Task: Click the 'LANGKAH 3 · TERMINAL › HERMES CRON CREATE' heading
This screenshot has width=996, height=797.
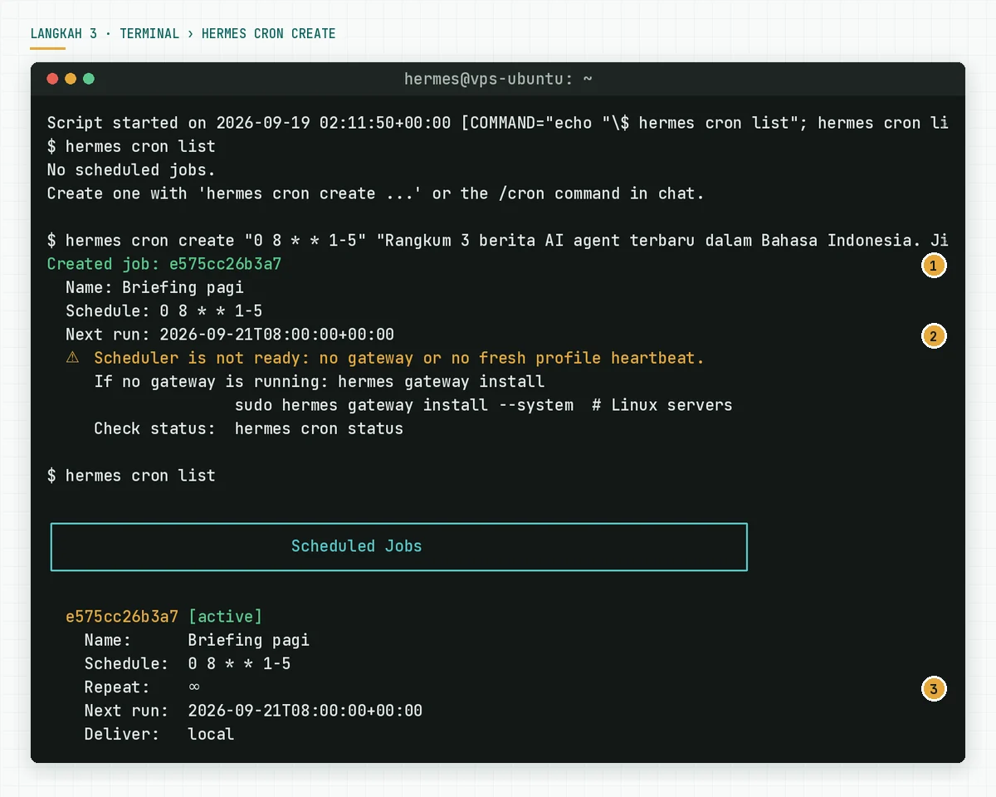Action: pyautogui.click(x=183, y=34)
